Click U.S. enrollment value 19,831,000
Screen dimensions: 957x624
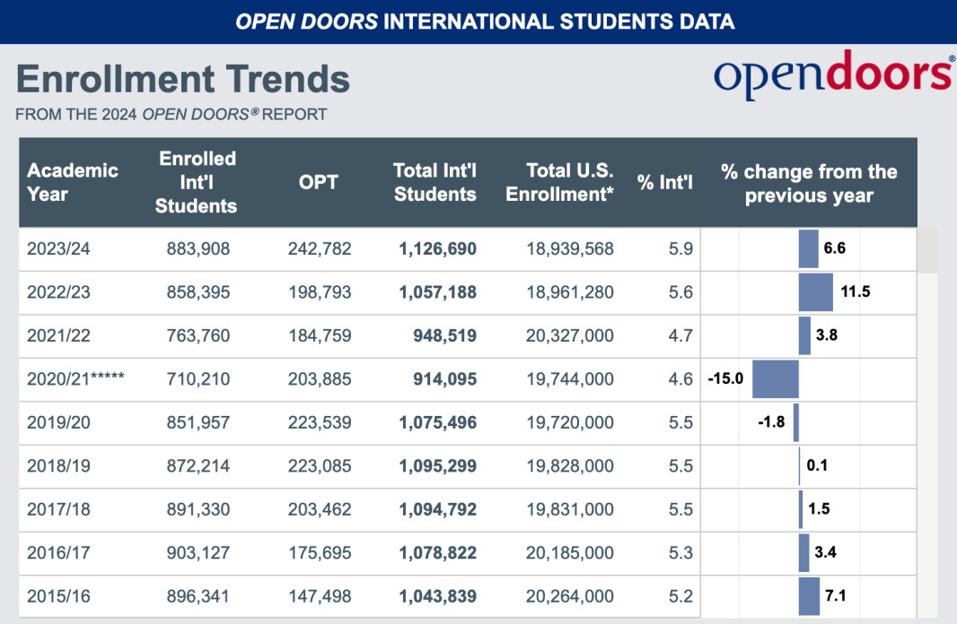pos(570,509)
